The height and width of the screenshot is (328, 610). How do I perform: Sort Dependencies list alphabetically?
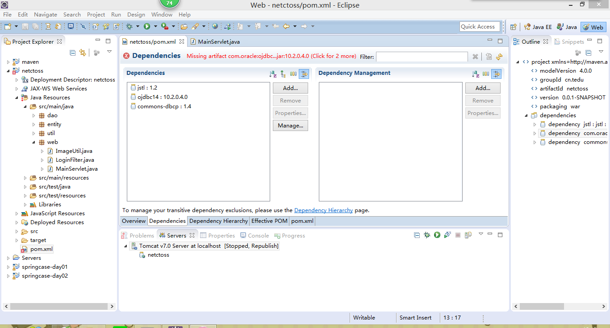pyautogui.click(x=273, y=74)
